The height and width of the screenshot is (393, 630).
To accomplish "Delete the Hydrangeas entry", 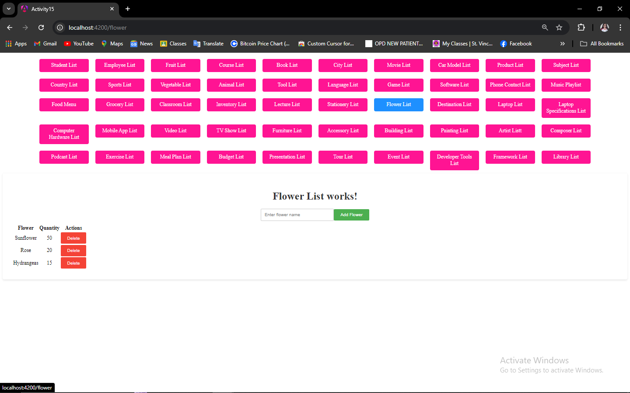I will (73, 263).
